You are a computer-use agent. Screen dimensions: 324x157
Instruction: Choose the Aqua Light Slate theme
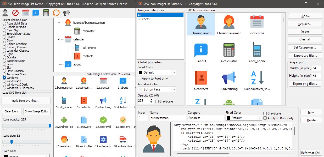(15, 23)
